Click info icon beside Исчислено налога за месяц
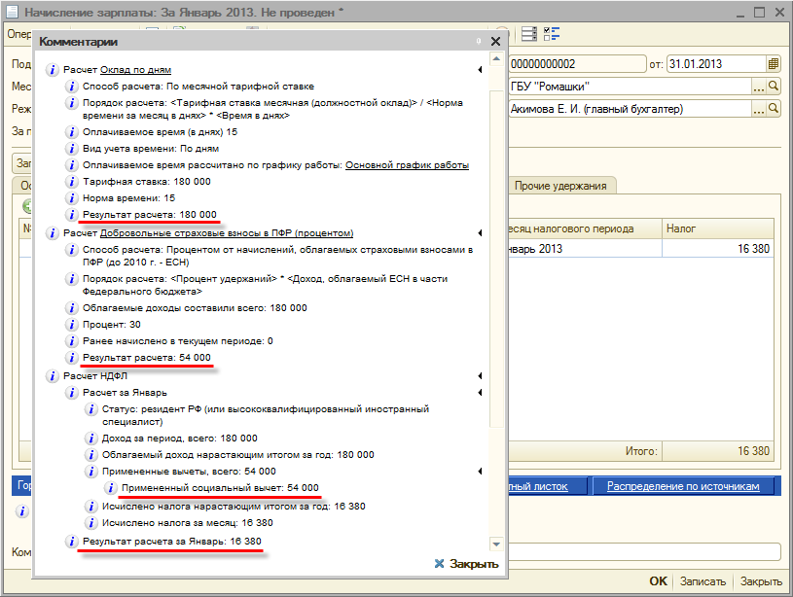Viewport: 793px width, 597px height. tap(91, 523)
